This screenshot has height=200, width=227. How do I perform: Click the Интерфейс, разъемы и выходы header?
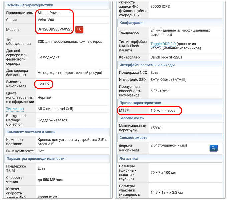pyautogui.click(x=170, y=65)
